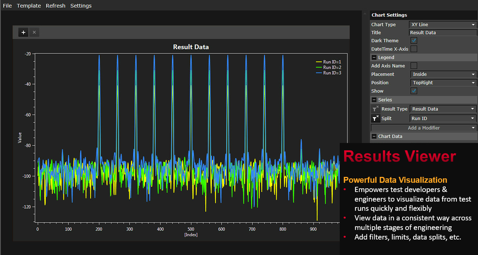Open the Chart Type dropdown
Image resolution: width=478 pixels, height=255 pixels.
(443, 25)
